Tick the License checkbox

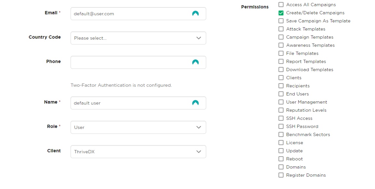coord(281,143)
